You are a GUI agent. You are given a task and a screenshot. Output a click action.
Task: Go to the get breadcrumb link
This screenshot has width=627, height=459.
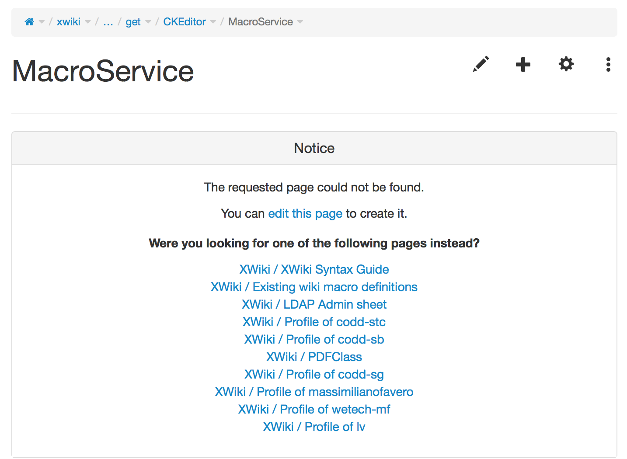(x=133, y=22)
